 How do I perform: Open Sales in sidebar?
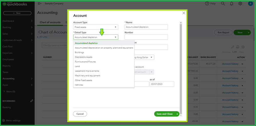click(17, 34)
